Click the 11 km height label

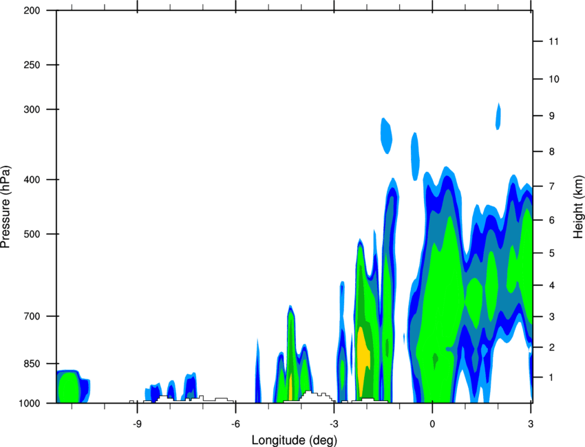(553, 41)
